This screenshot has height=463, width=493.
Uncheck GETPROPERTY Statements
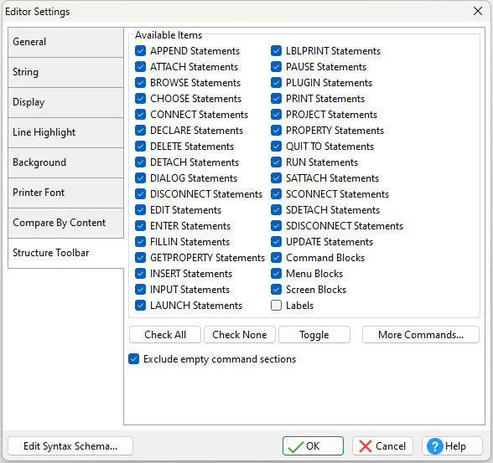click(140, 258)
